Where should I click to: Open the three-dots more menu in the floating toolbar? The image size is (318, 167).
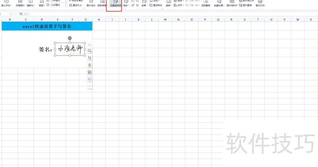[90, 86]
